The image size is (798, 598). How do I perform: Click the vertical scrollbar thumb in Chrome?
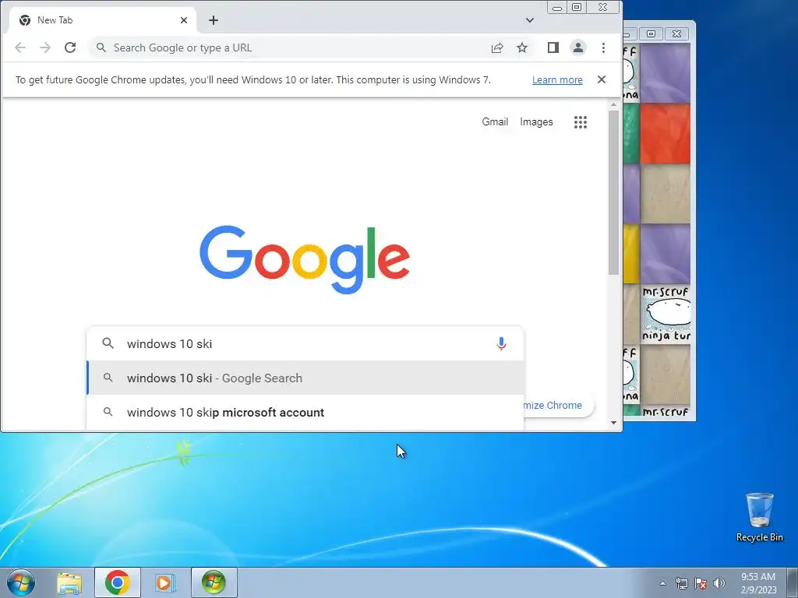click(x=614, y=192)
